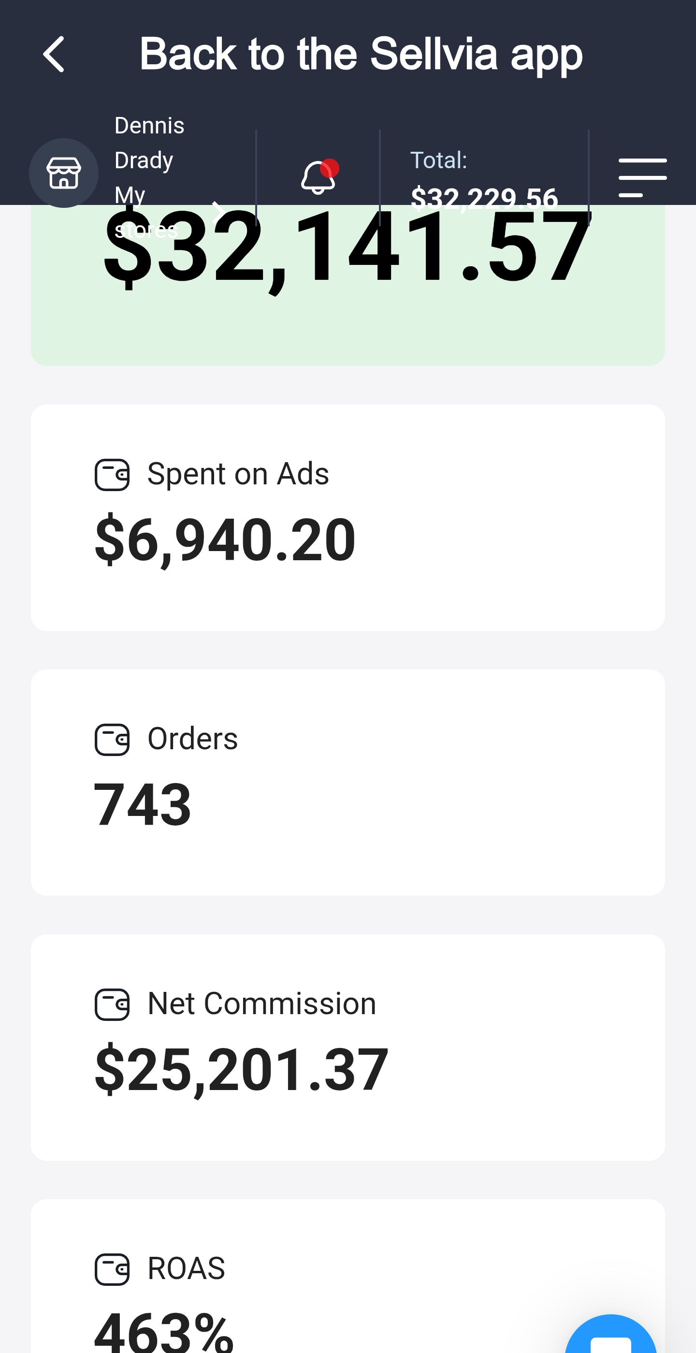Open the Net Commission card

tap(348, 1047)
